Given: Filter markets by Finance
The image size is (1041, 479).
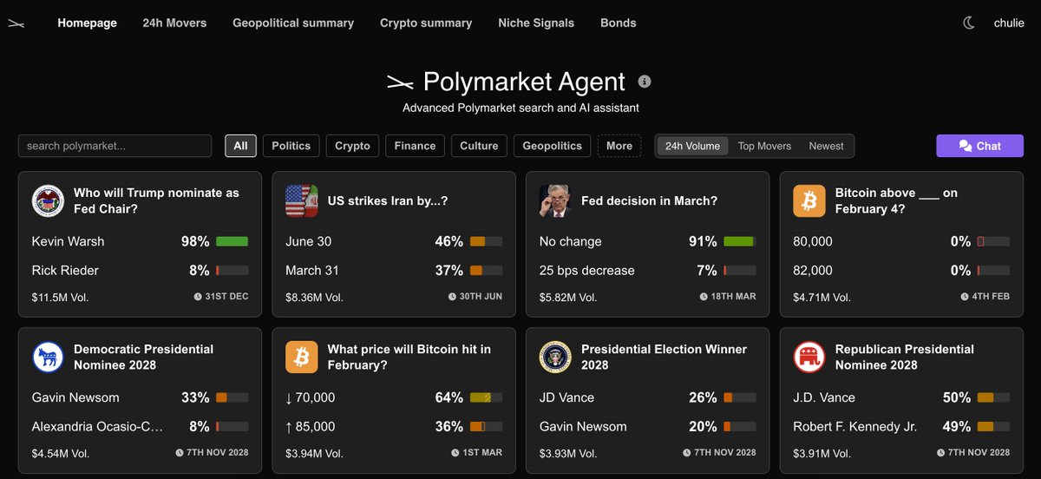Looking at the screenshot, I should [416, 146].
